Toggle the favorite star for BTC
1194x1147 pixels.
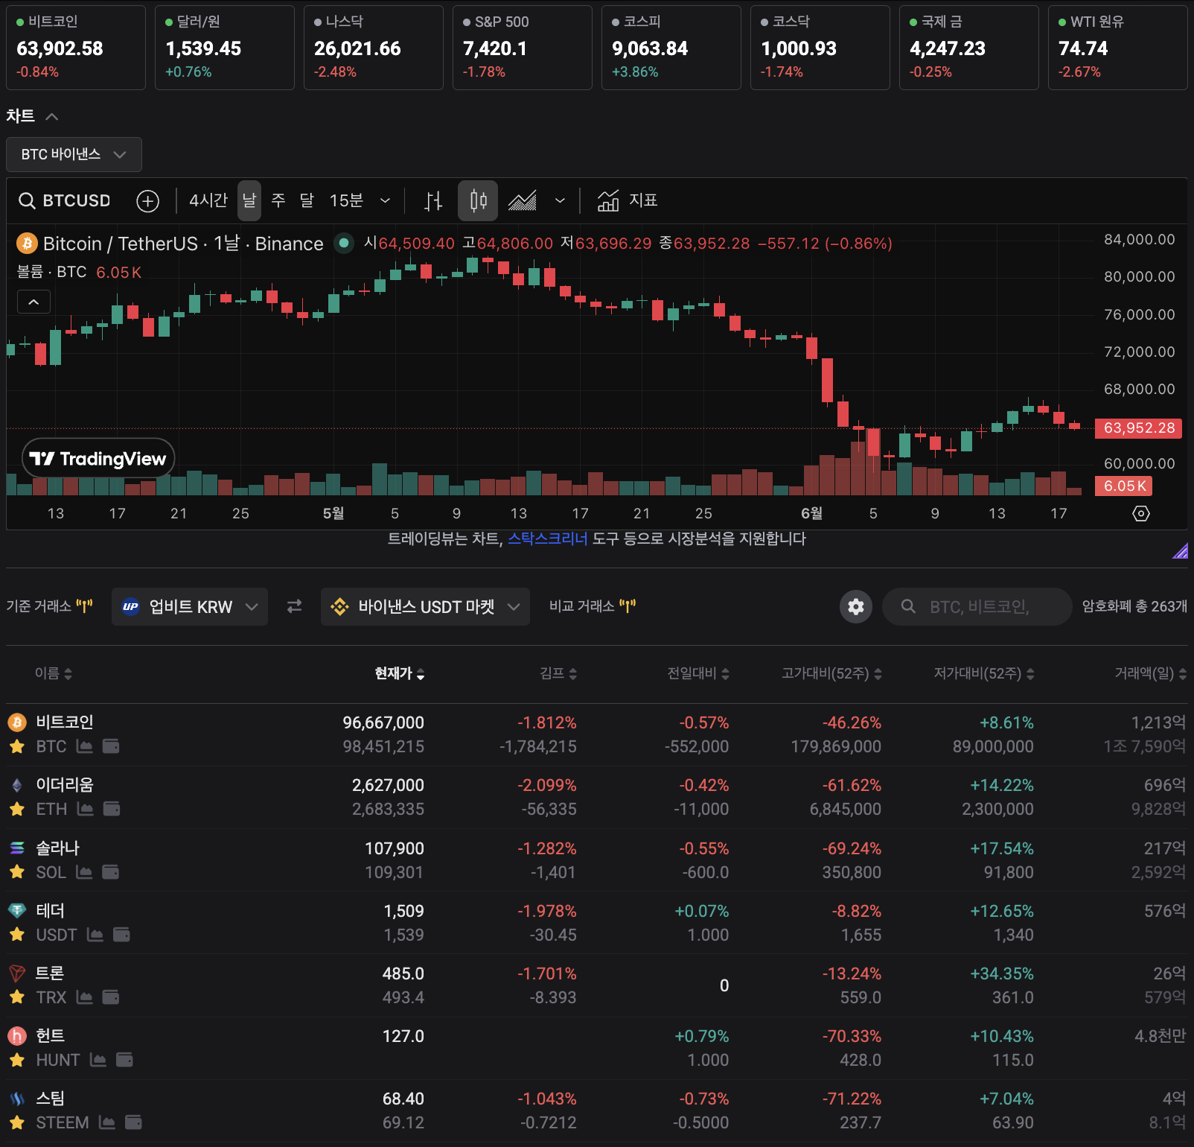tap(17, 746)
